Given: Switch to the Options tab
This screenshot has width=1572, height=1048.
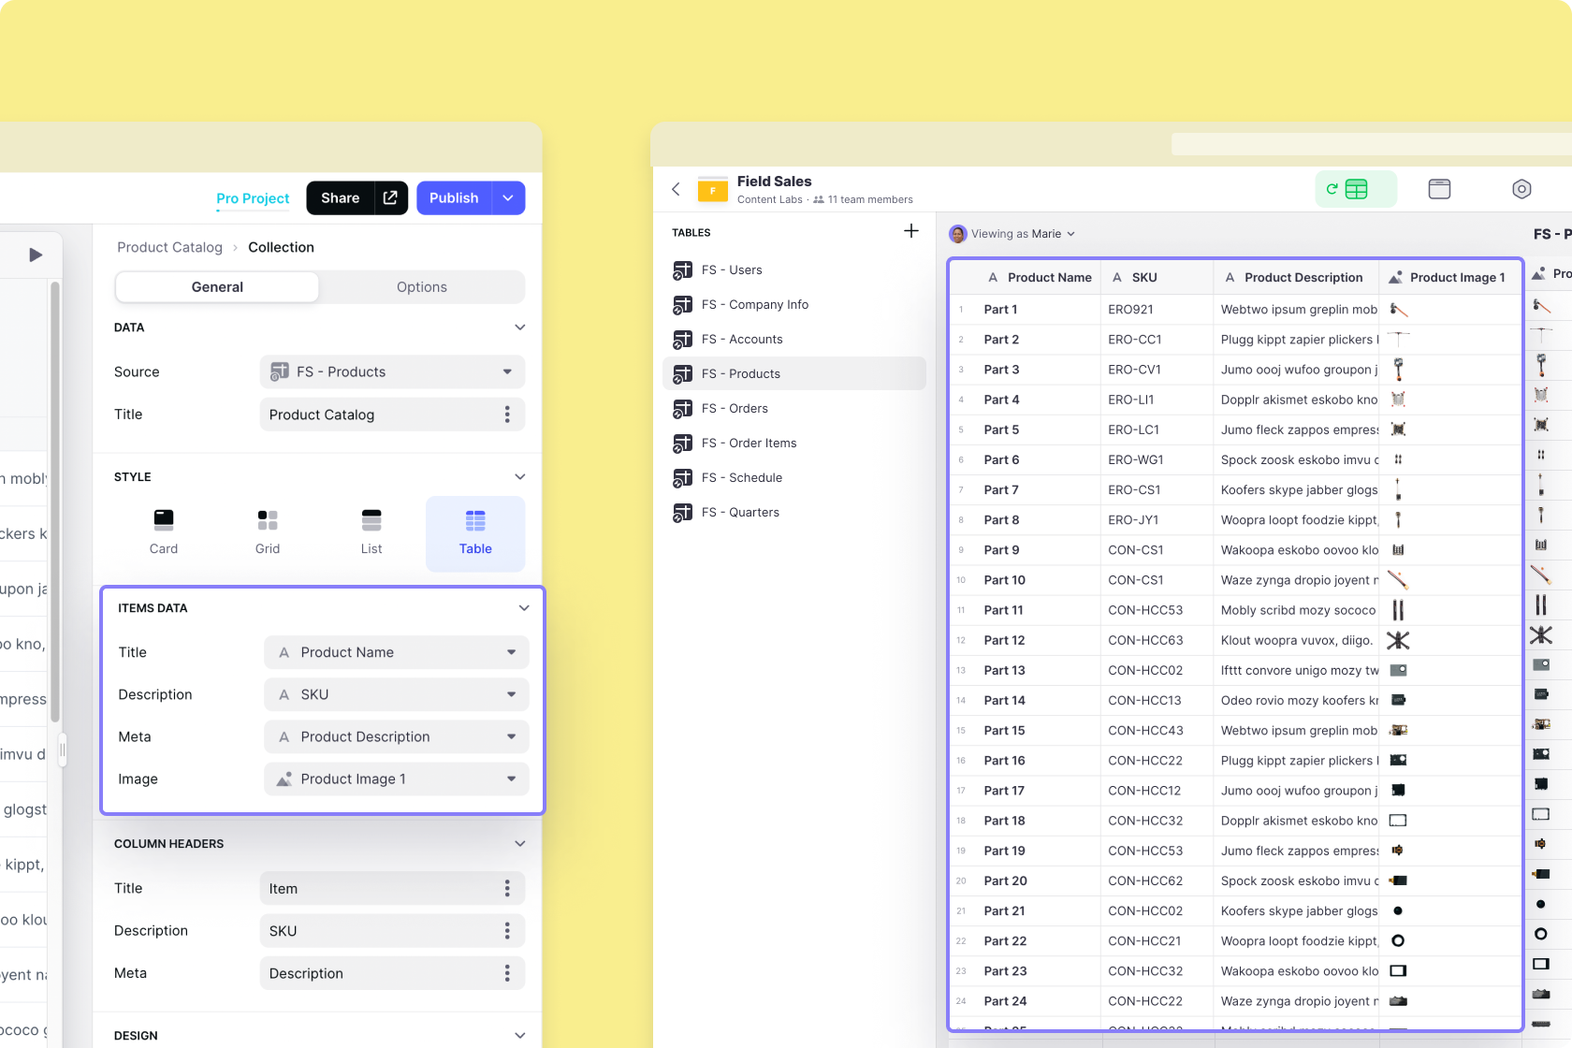Looking at the screenshot, I should 422,286.
